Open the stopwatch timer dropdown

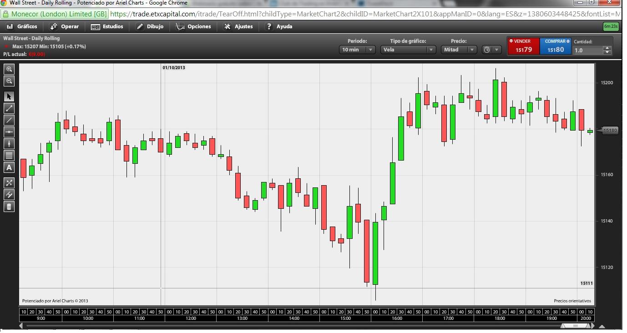[x=491, y=50]
